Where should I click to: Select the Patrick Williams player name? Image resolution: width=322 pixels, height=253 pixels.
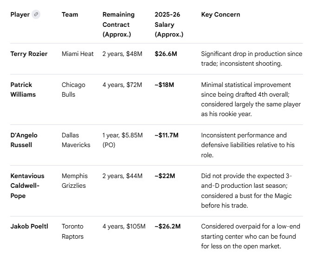pyautogui.click(x=23, y=90)
